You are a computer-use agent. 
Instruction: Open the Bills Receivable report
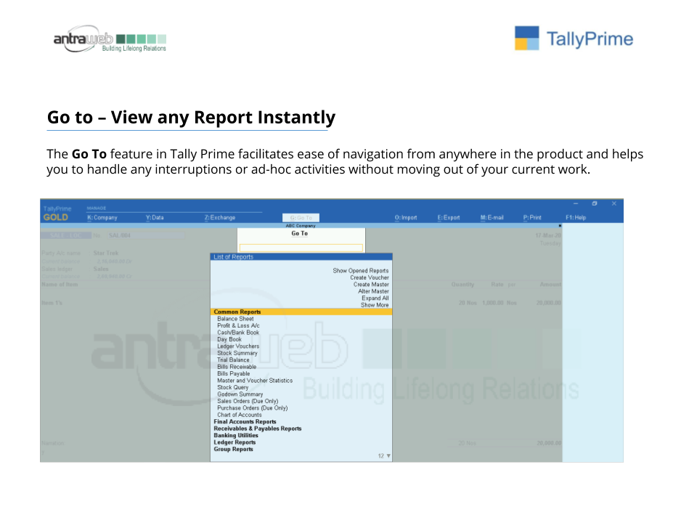237,367
